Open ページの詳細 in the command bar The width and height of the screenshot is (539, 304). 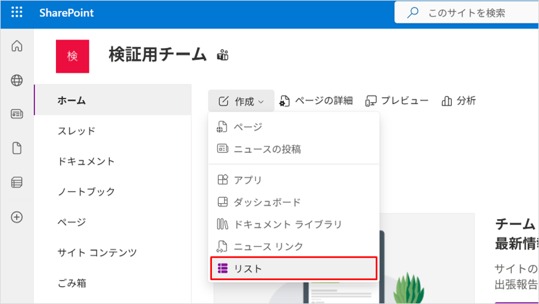coord(316,101)
